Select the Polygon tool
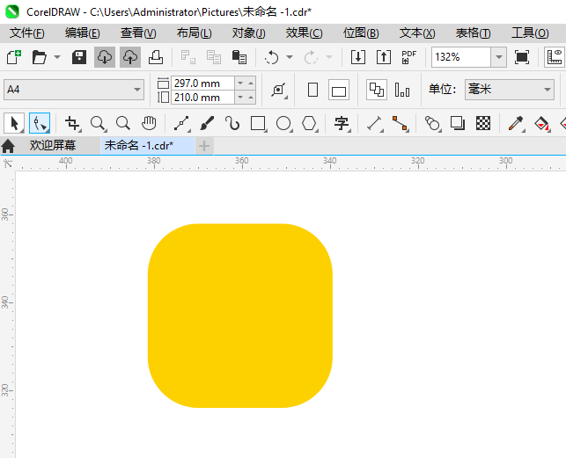566x458 pixels. tap(309, 123)
